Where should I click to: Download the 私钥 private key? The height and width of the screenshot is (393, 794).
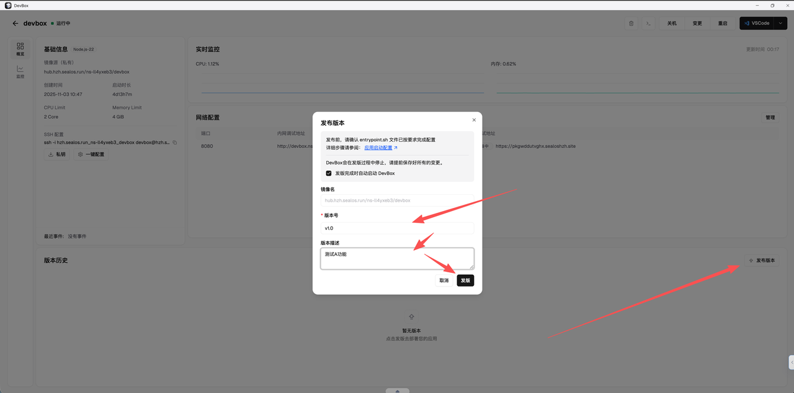click(x=56, y=154)
